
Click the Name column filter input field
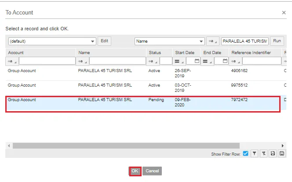tap(117, 61)
